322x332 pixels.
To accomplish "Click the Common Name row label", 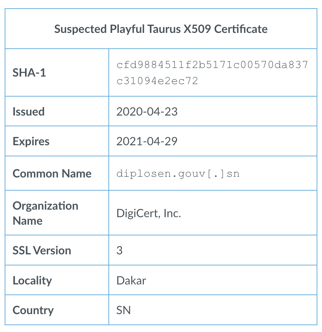I will tap(52, 174).
